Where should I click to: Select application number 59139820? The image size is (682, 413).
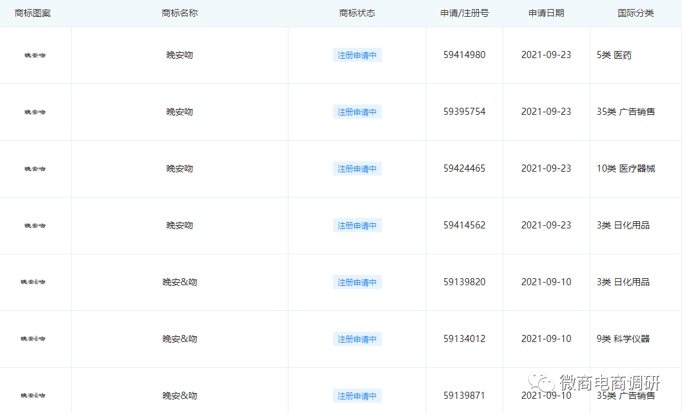click(x=465, y=282)
